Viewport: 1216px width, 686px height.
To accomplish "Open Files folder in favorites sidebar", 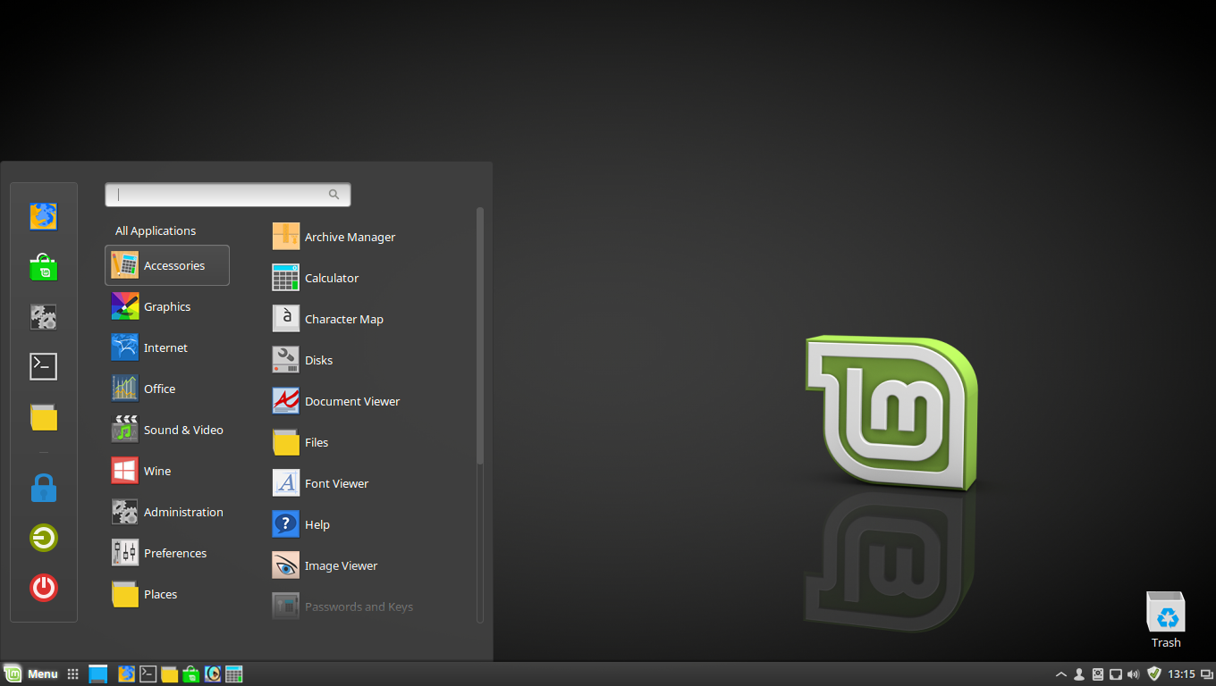I will 44,416.
